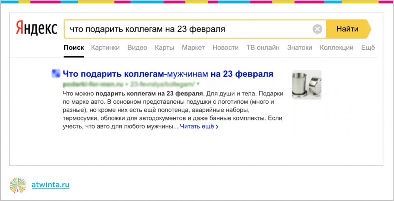Open the ТВ онлайн tab

263,47
